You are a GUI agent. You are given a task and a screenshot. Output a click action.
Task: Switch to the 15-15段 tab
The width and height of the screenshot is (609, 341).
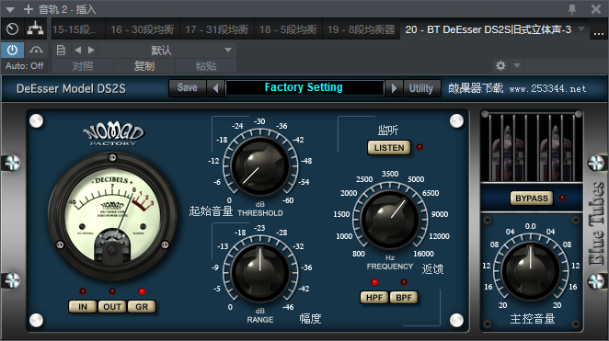pos(78,29)
